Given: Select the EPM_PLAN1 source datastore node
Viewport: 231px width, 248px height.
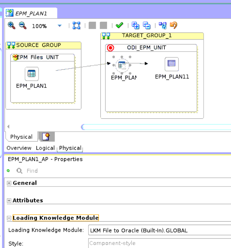Looking at the screenshot, I should point(32,74).
